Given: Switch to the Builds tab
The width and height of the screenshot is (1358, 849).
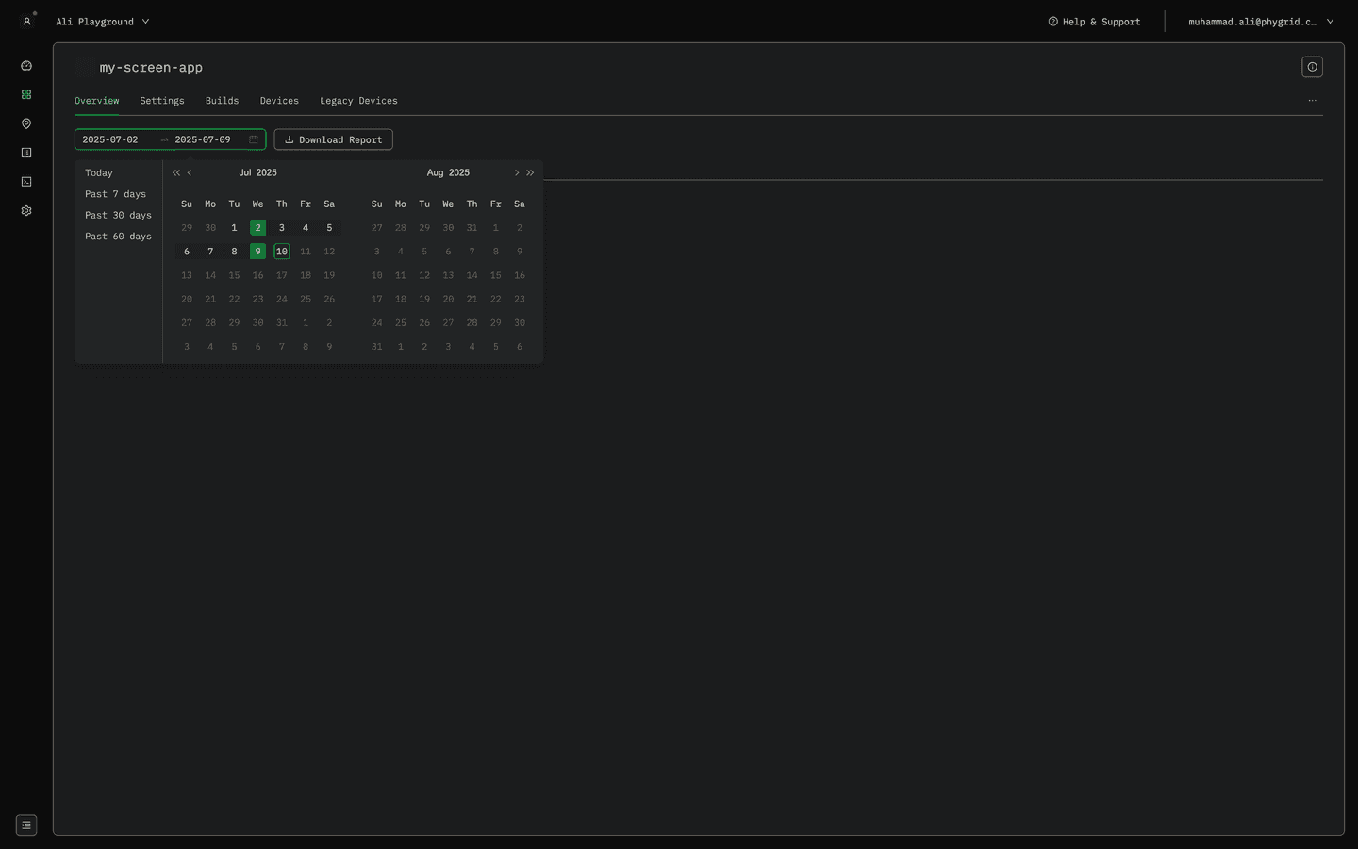Looking at the screenshot, I should pos(222,100).
